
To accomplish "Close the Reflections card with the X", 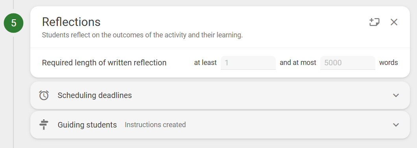I will click(394, 22).
